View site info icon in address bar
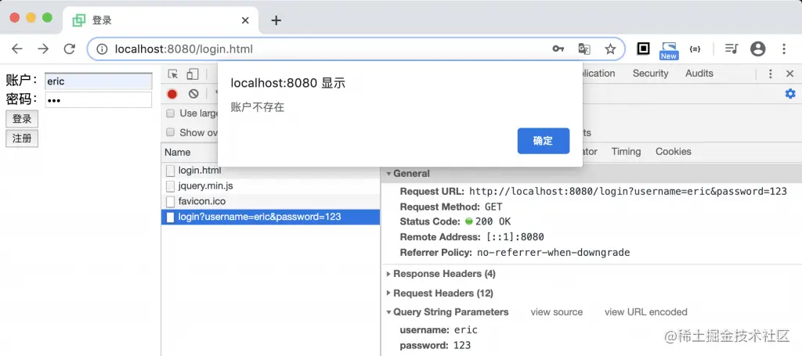Screen dimensions: 802x356 coord(103,49)
